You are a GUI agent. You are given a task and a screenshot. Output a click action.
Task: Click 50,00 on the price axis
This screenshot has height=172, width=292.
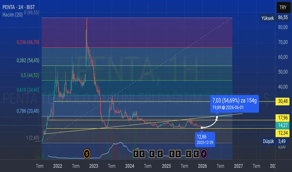click(283, 72)
